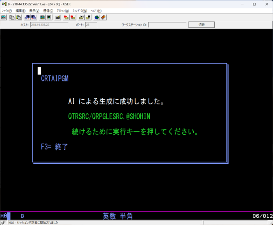Open the ファイル(F) menu
The image size is (273, 225).
coord(7,10)
